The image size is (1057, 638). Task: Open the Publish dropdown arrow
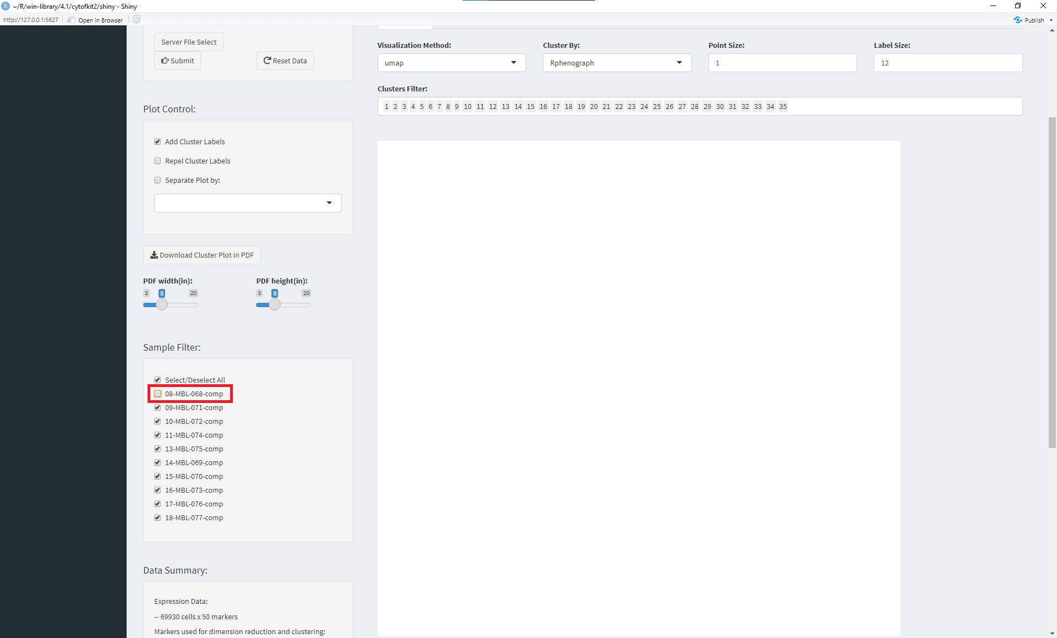[x=1051, y=20]
